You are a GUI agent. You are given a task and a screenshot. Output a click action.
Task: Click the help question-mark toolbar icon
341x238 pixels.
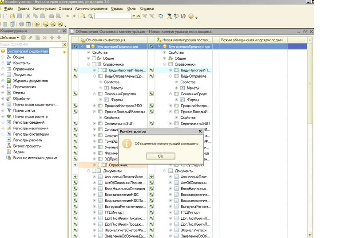point(176,16)
